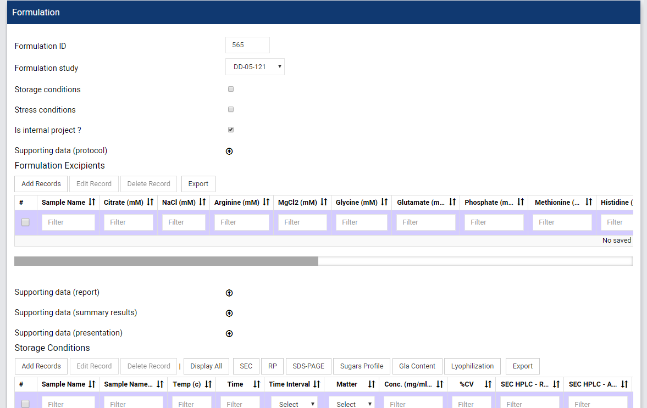The width and height of the screenshot is (647, 408).
Task: Enable the Storage conditions checkbox
Action: (x=231, y=89)
